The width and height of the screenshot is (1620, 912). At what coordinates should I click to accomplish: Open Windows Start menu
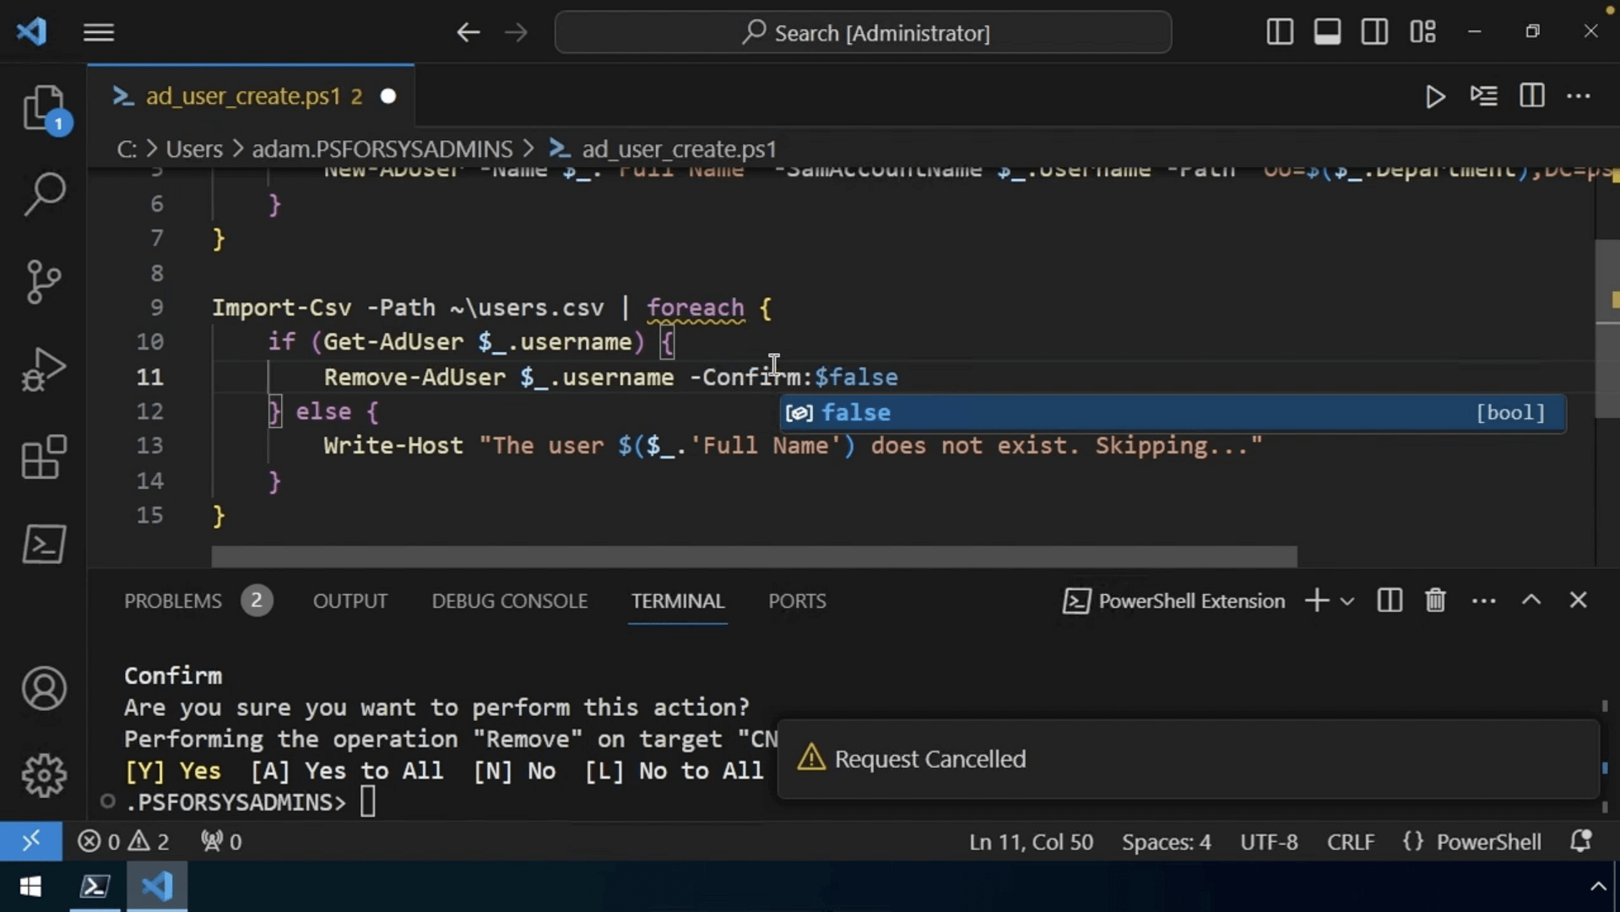pyautogui.click(x=31, y=887)
